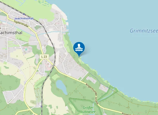Select the blue Joachimsthal station label
Screen dimensions: 158x115
[x=24, y=18]
